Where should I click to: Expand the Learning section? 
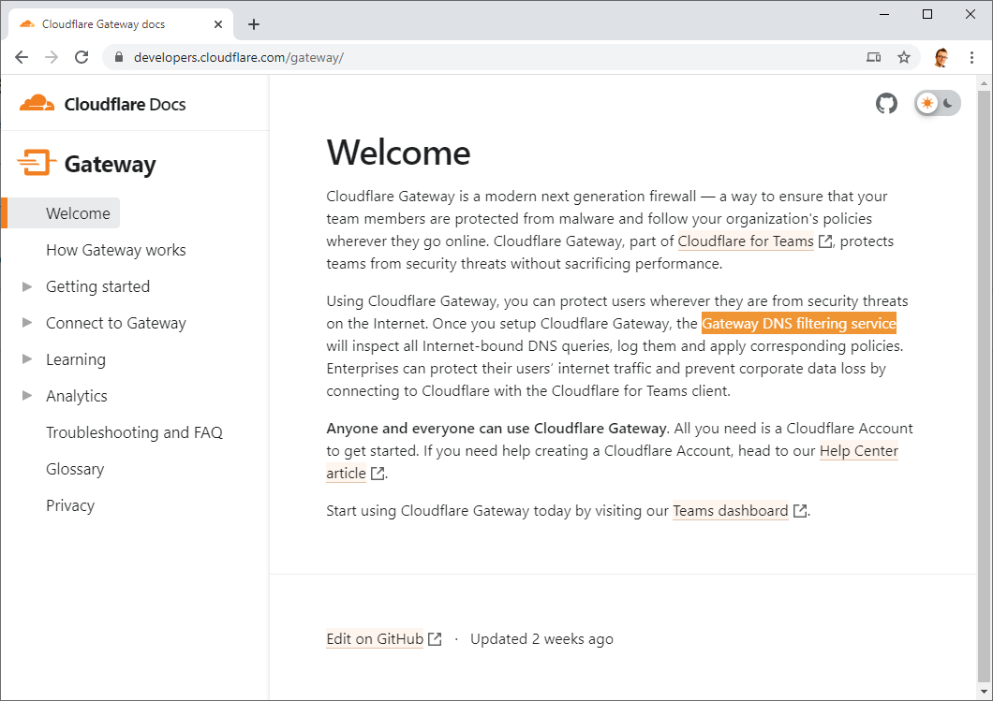coord(27,359)
